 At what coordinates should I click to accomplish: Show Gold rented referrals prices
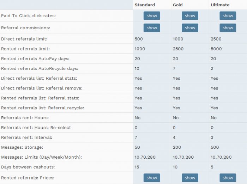190,178
